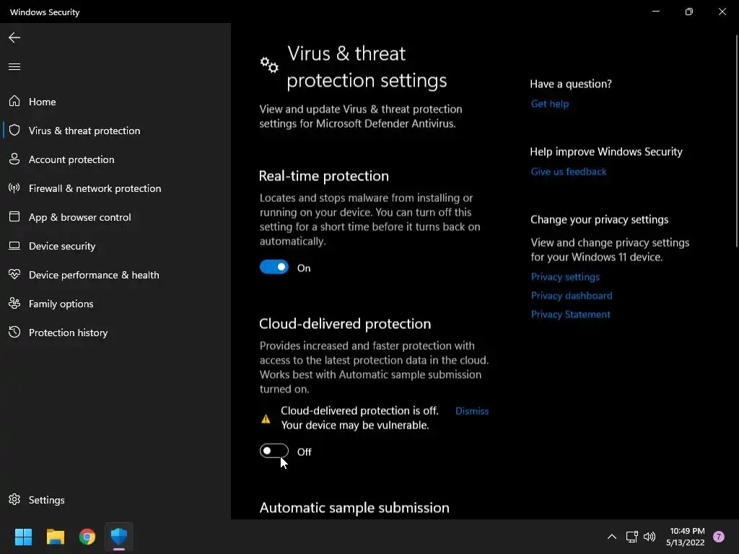Click the Firewall & network protection icon

coord(14,188)
